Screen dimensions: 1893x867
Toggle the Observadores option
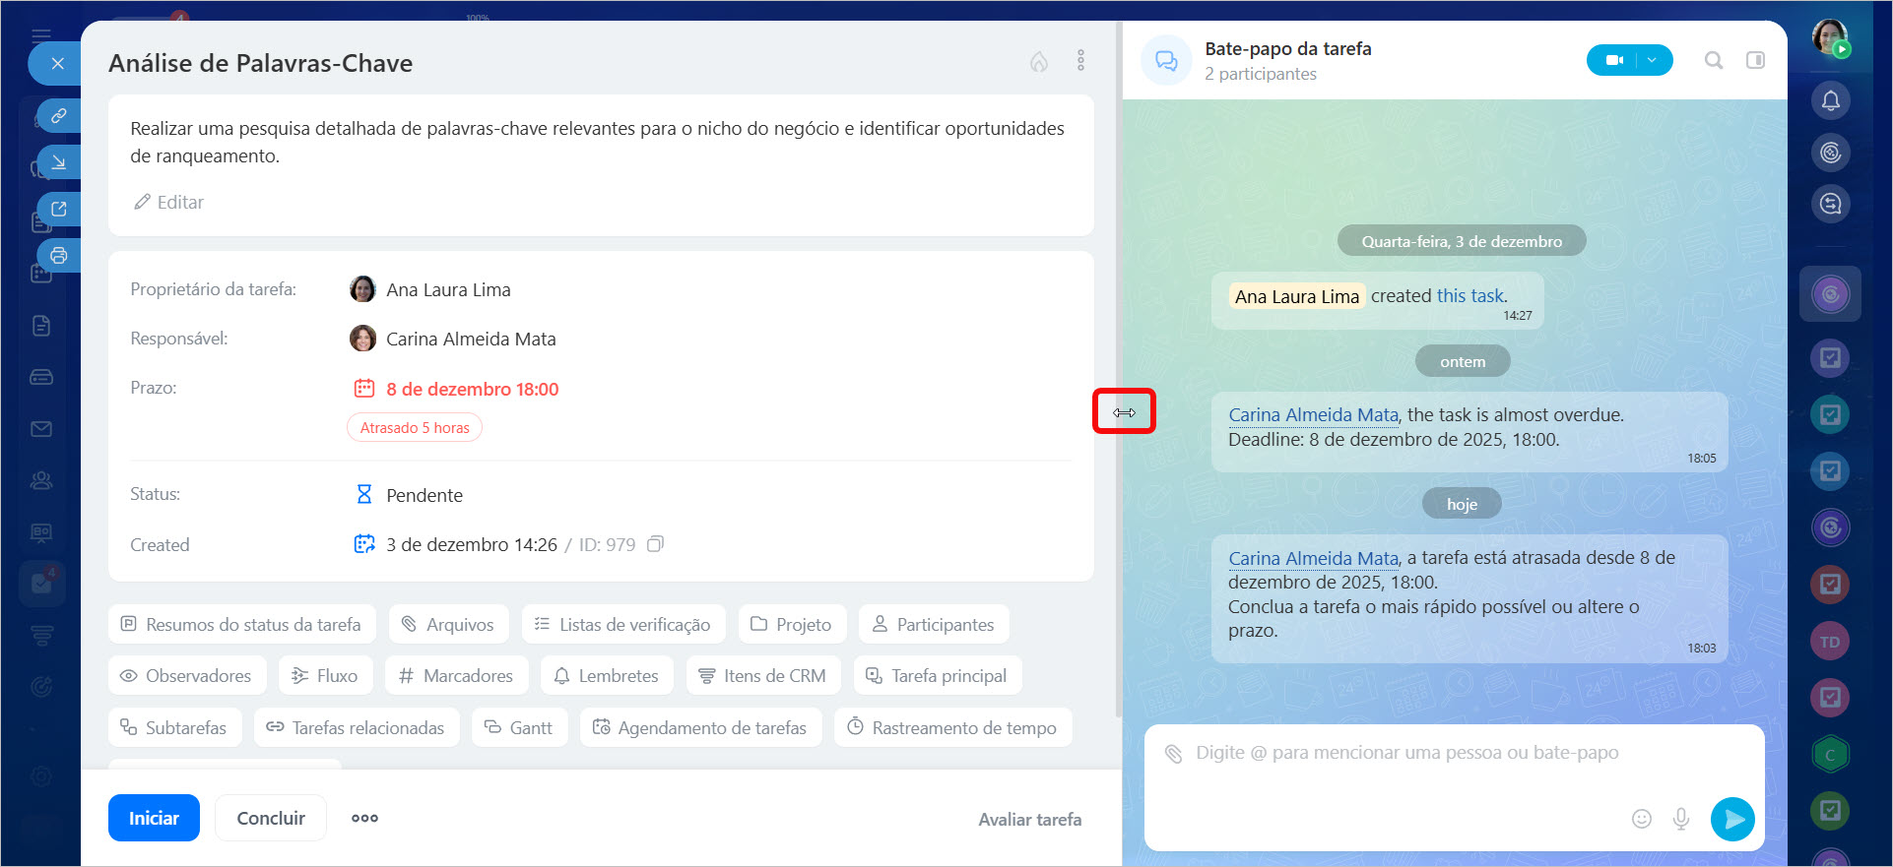tap(186, 676)
